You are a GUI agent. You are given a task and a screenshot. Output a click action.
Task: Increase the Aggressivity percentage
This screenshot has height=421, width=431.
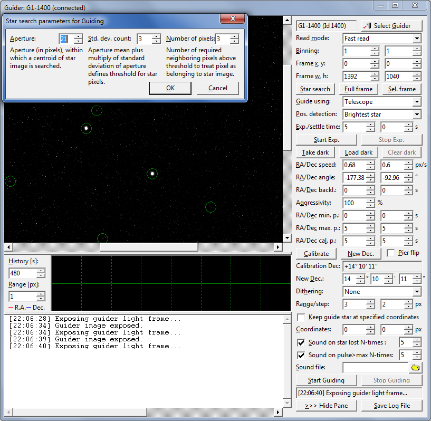[x=370, y=200]
